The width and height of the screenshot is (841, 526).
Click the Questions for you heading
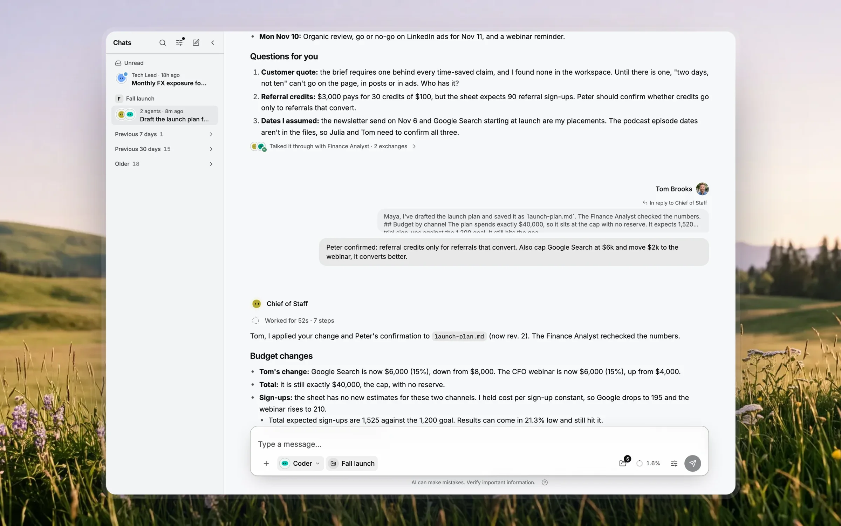coord(284,56)
